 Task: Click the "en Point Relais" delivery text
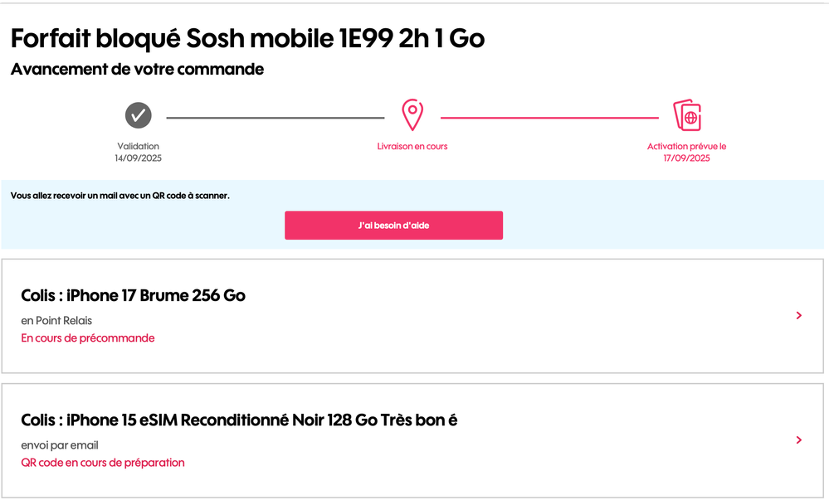(57, 320)
